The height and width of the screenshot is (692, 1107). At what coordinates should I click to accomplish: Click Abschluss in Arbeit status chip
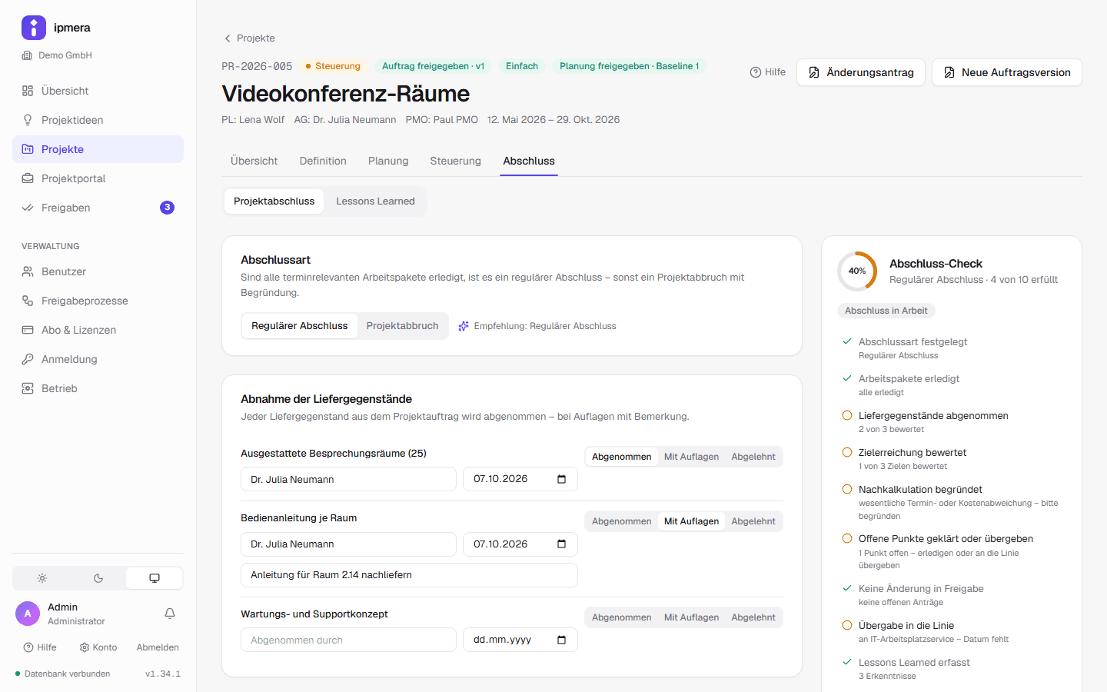[x=886, y=311]
